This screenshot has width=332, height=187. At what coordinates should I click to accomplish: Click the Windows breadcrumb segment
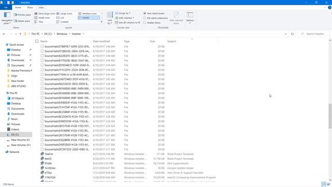pyautogui.click(x=62, y=34)
